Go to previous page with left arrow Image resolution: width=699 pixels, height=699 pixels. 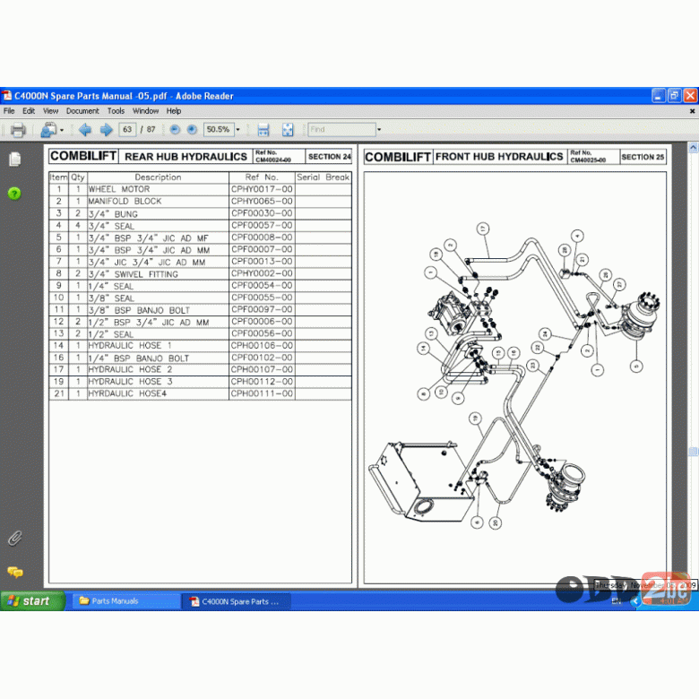(x=85, y=130)
